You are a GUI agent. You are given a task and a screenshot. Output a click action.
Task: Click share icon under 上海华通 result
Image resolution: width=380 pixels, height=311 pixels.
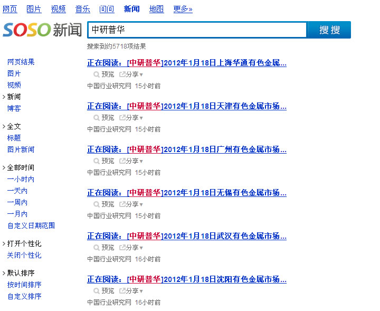click(122, 74)
